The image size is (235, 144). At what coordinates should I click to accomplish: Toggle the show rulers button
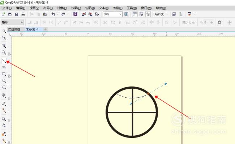tap(134, 14)
